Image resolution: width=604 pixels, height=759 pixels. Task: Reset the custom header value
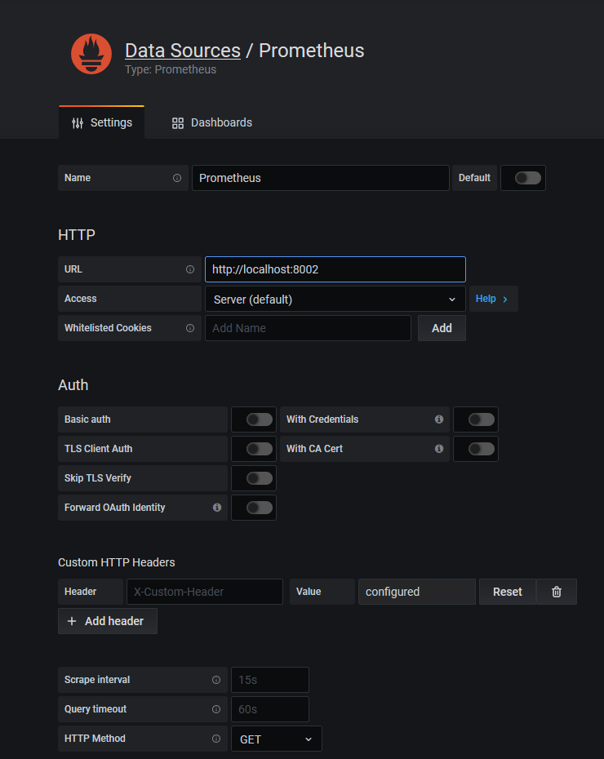coord(507,592)
